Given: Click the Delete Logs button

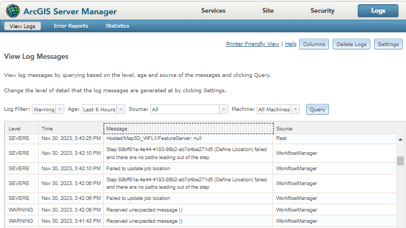Looking at the screenshot, I should [x=351, y=44].
